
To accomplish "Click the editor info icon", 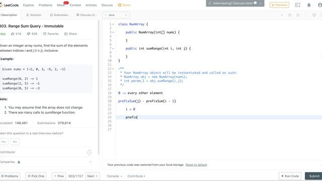I will click(x=282, y=15).
